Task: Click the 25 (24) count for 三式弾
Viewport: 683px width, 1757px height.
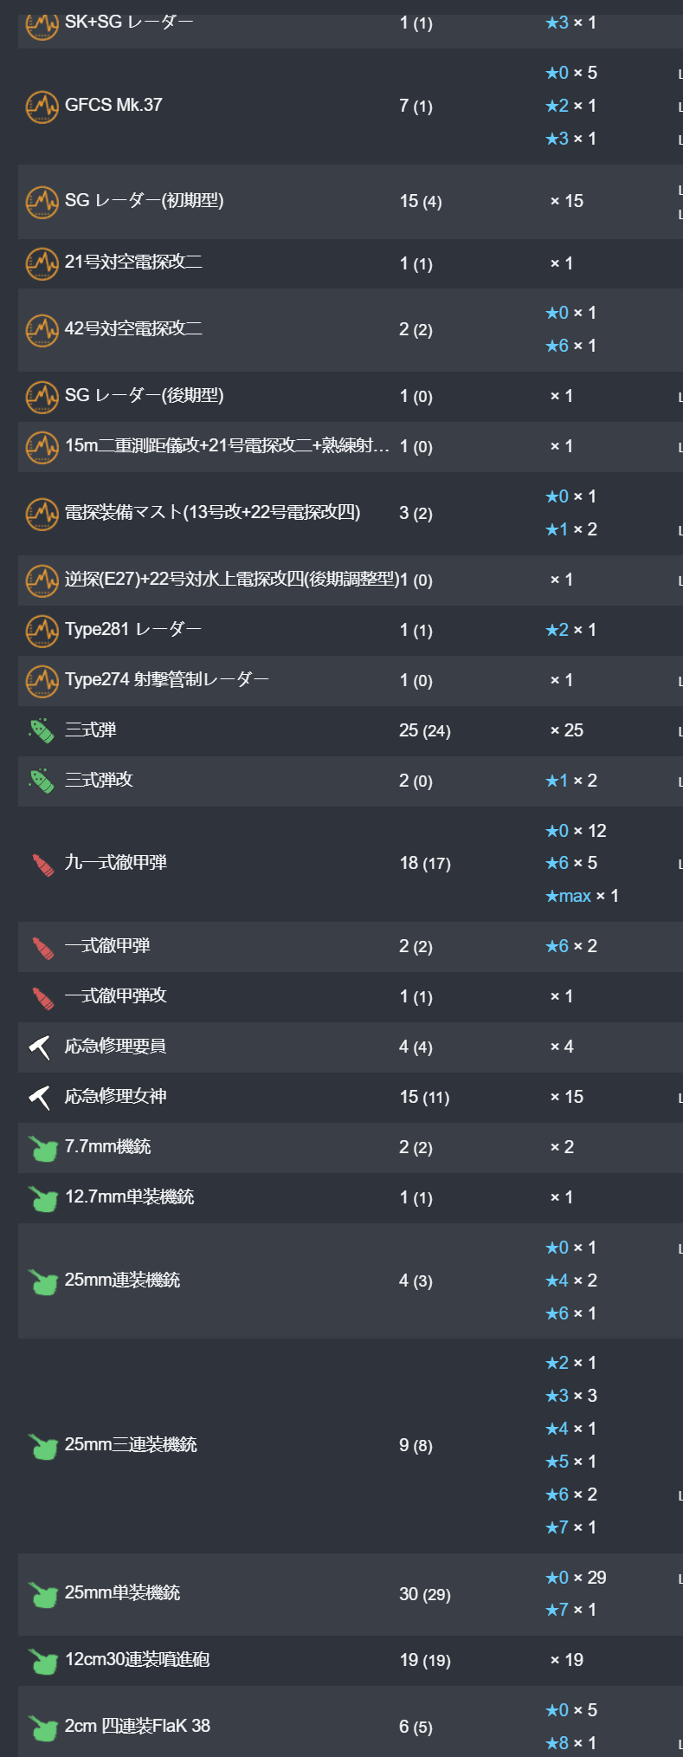Action: 425,730
